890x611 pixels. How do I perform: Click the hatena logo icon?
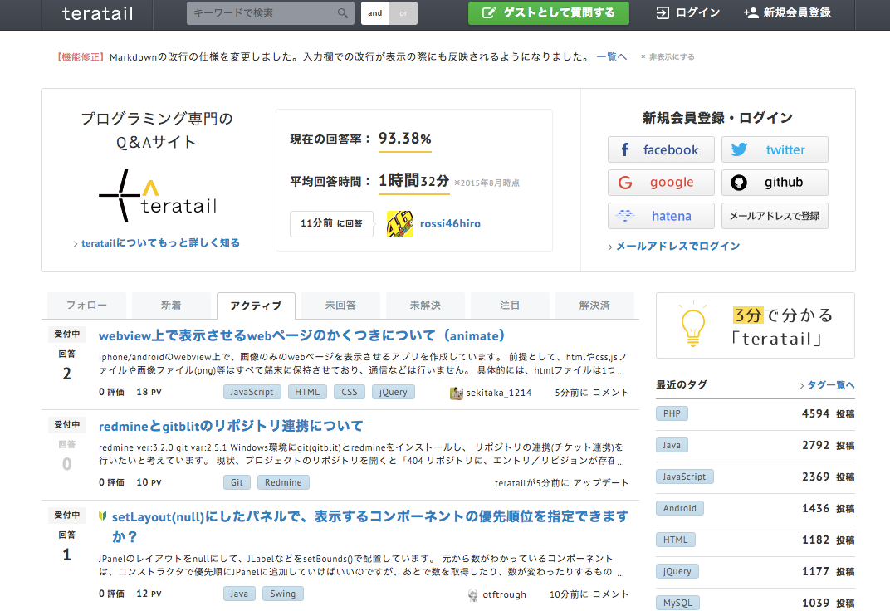click(625, 216)
